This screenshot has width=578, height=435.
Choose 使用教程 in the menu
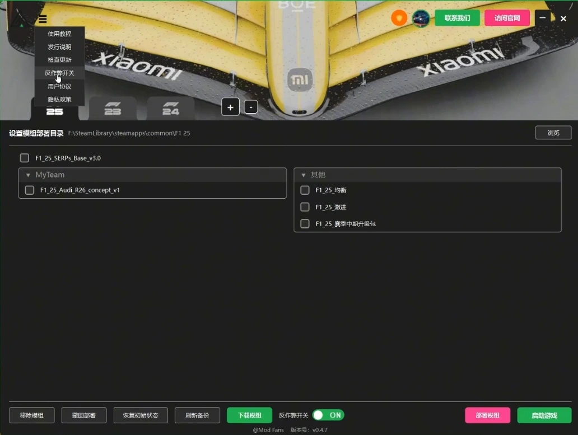tap(59, 34)
